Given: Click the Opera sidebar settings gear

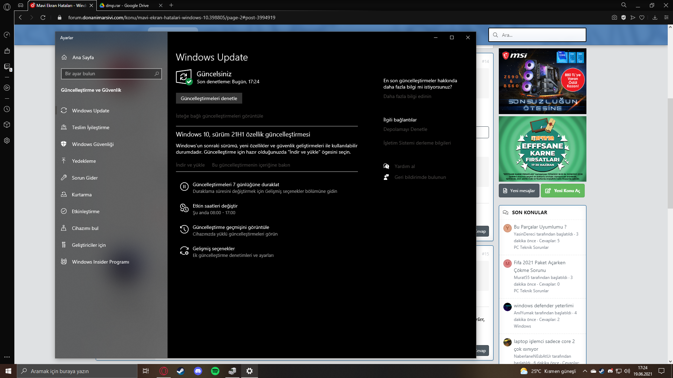Looking at the screenshot, I should (7, 141).
